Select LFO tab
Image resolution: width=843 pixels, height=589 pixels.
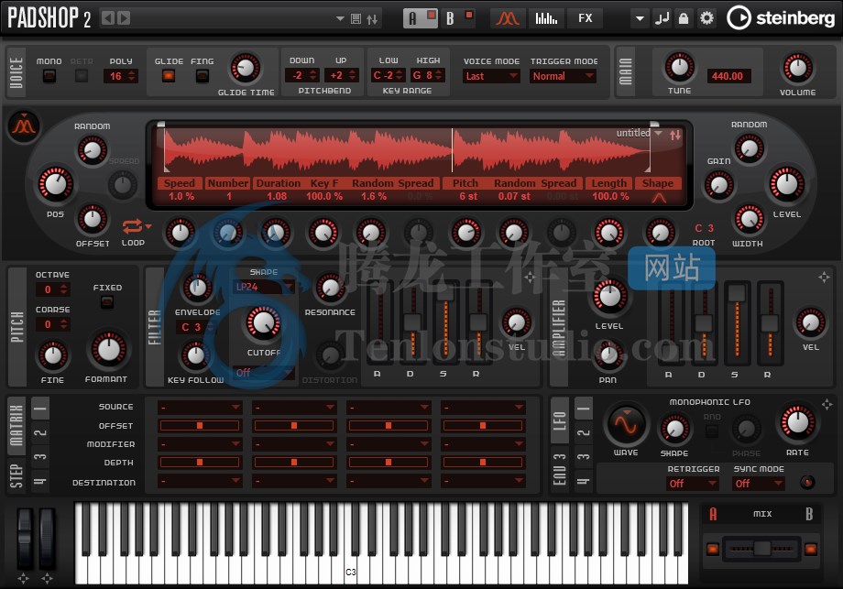coord(560,420)
